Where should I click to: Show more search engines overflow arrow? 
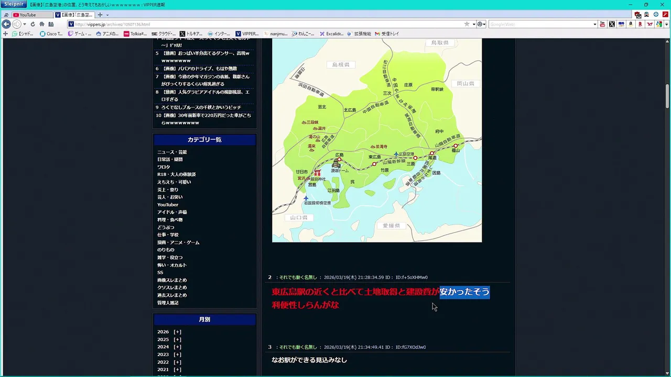(667, 24)
